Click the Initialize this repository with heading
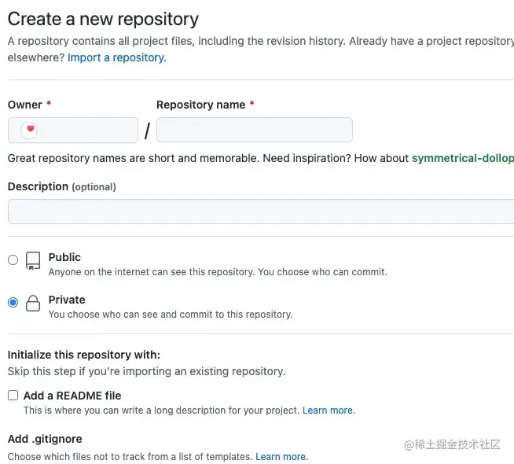This screenshot has height=464, width=514. 84,355
